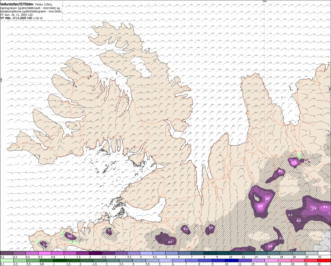This screenshot has height=266, width=331.
Task: Click the light violet 14 swatch in lower scale
Action: click(258, 260)
